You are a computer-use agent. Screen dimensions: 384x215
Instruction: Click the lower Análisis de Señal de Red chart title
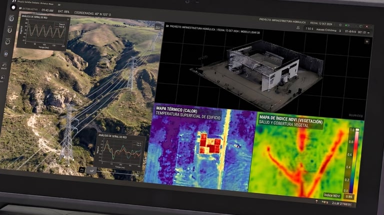coord(112,136)
